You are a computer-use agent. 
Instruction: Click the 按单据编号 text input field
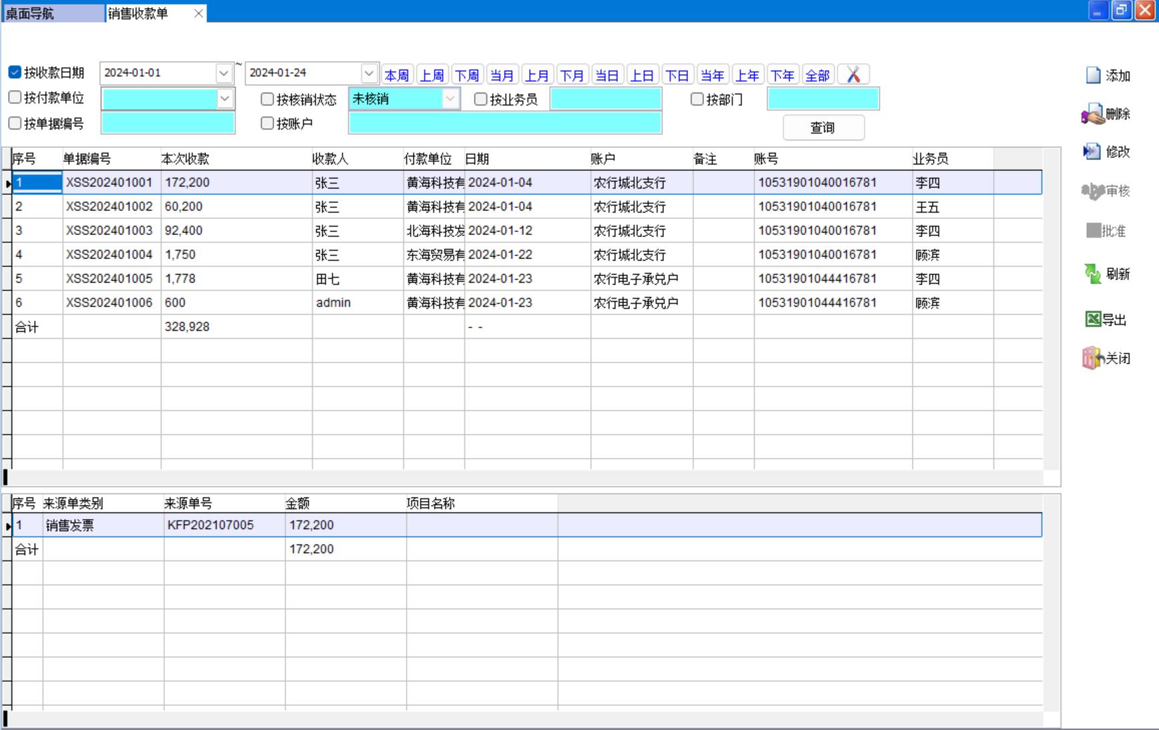tap(168, 124)
